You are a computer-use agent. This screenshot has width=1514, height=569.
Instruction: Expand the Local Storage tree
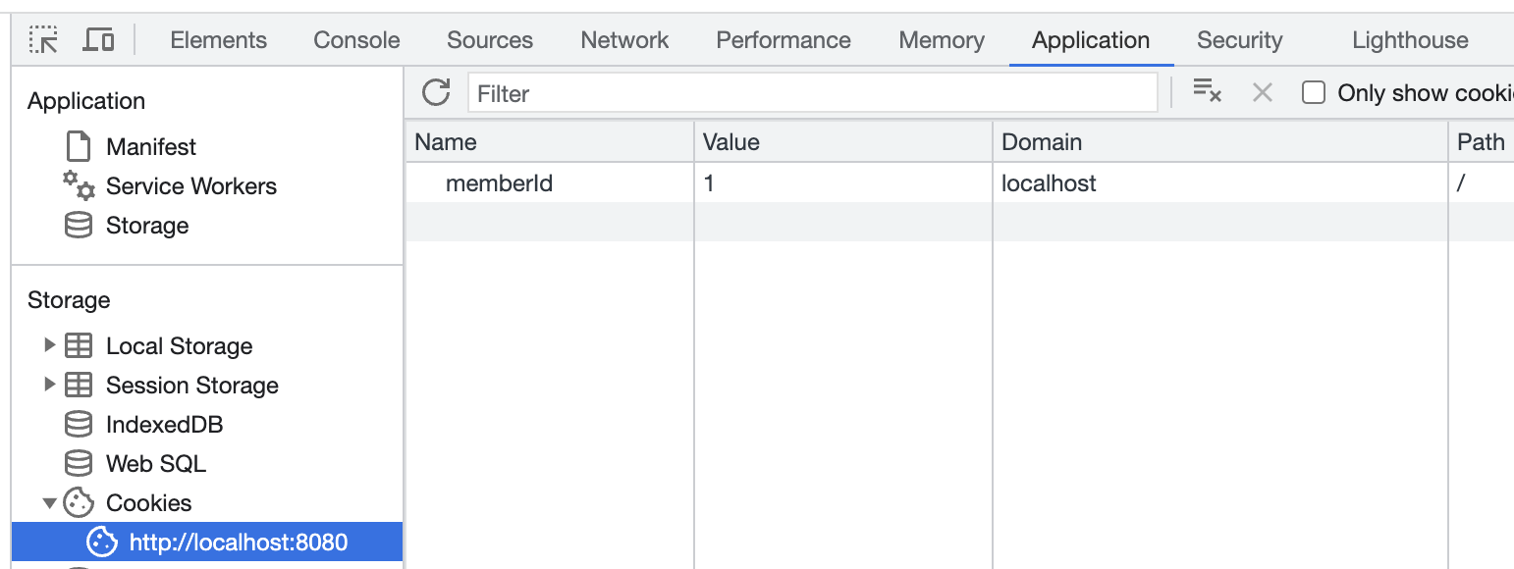click(x=49, y=345)
